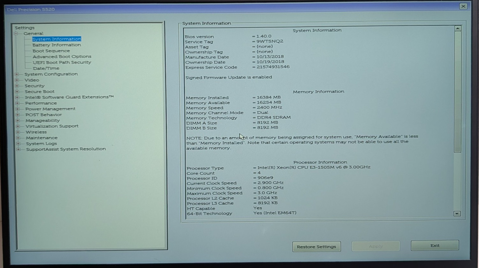Click the Memory Technology value DDR4 SDRAM

point(274,117)
